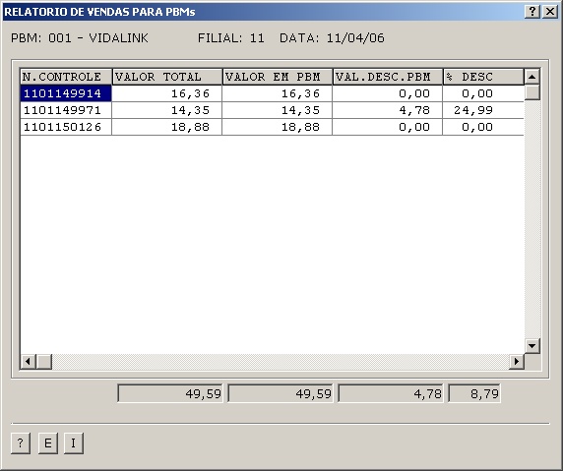Click the VAL.DESC.PBM column header

(388, 77)
